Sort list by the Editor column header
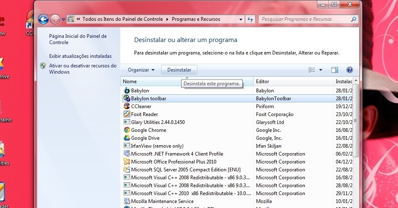 tap(293, 82)
